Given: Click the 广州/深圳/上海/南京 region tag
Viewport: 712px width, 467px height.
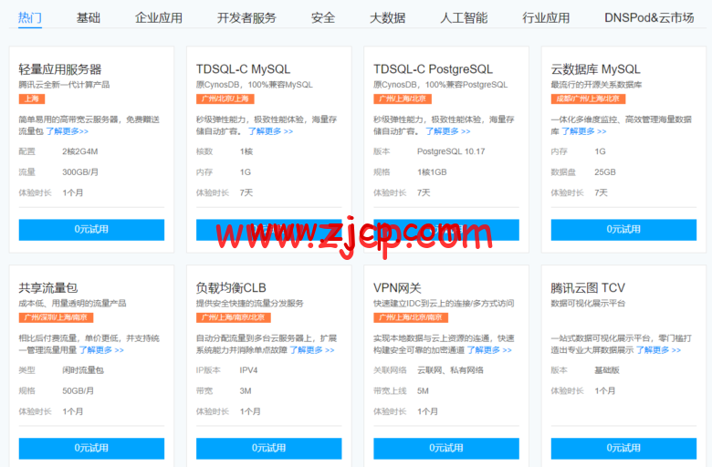Looking at the screenshot, I should tap(56, 317).
